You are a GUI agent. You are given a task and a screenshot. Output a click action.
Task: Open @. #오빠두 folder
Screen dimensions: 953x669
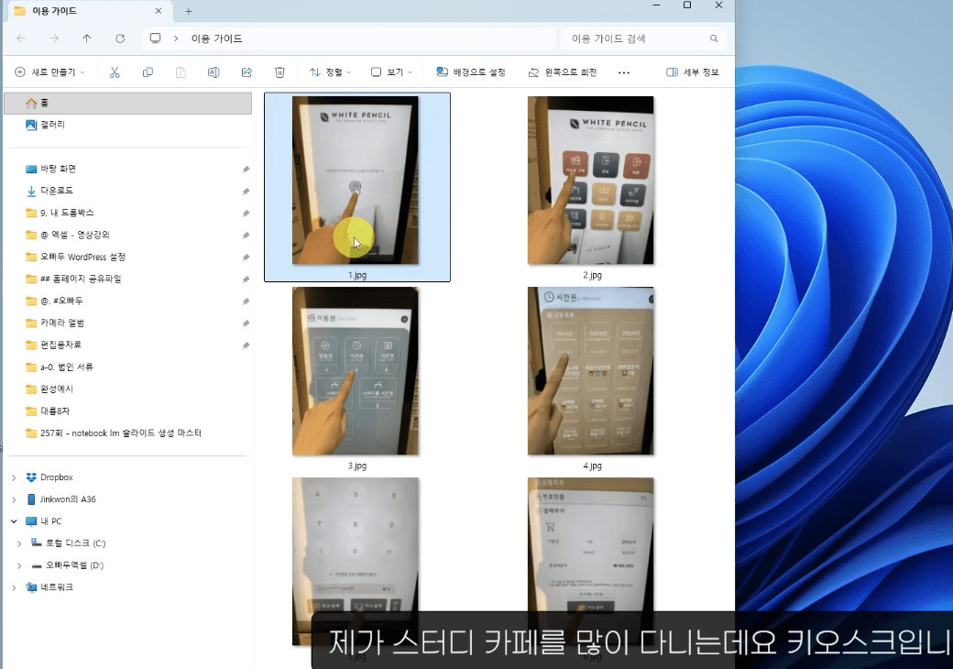coord(61,301)
